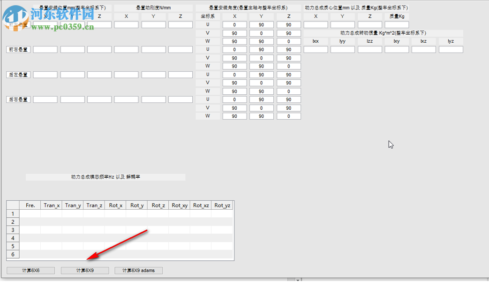This screenshot has width=489, height=289.
Task: Click the Rot_yz cell in row 3
Action: coord(222,230)
